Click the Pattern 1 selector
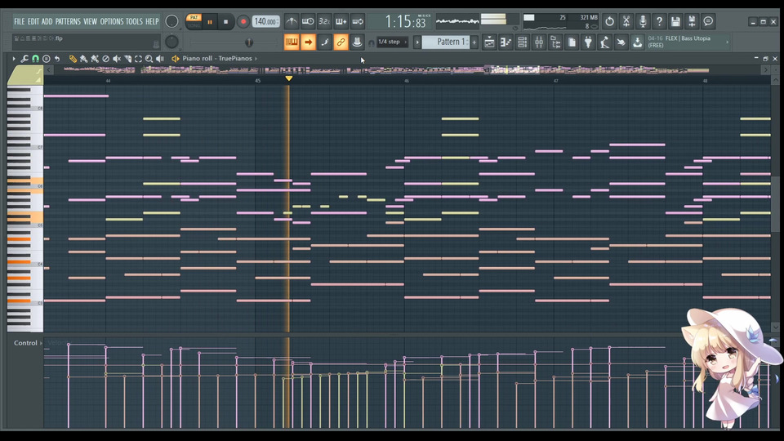 click(446, 42)
